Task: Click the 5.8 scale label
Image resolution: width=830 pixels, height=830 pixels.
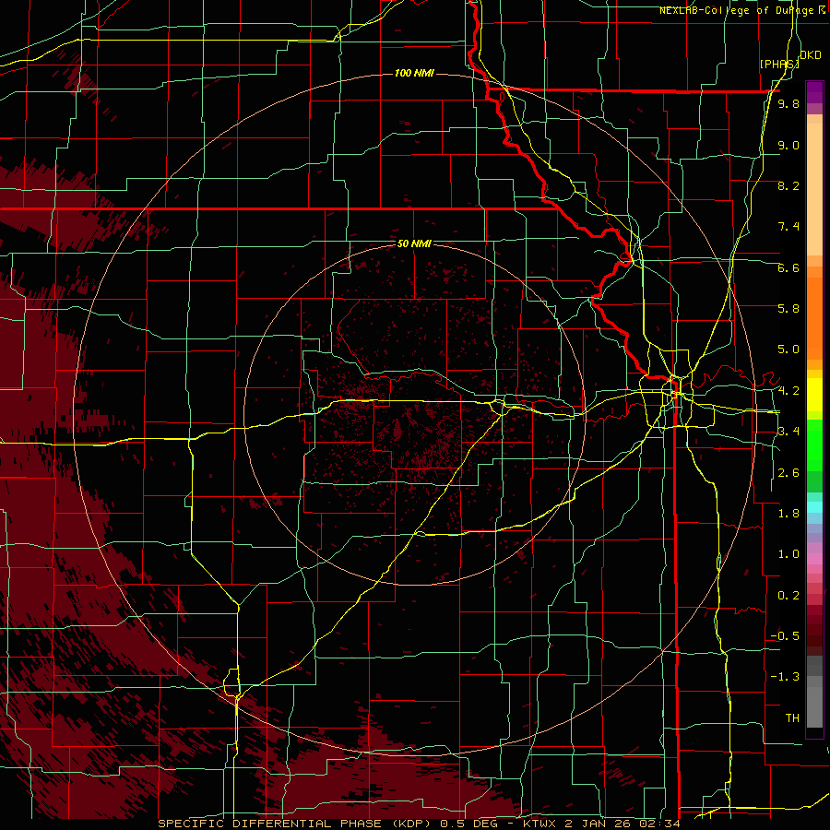Action: [x=788, y=309]
